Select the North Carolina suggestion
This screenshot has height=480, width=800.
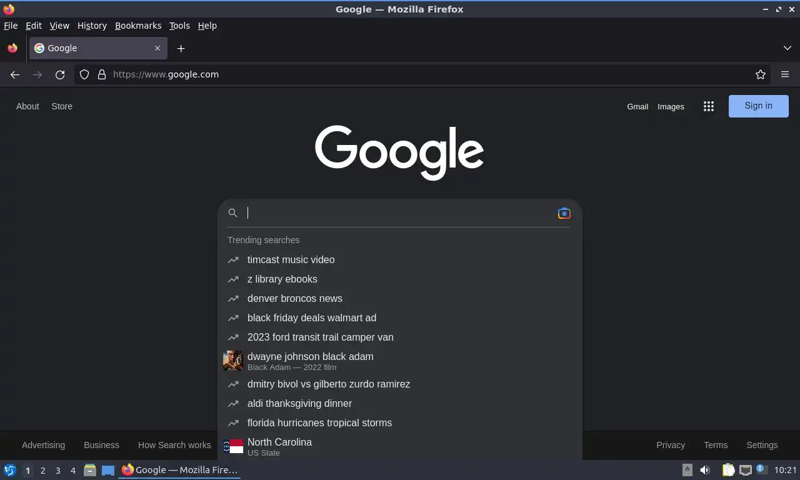(400, 446)
